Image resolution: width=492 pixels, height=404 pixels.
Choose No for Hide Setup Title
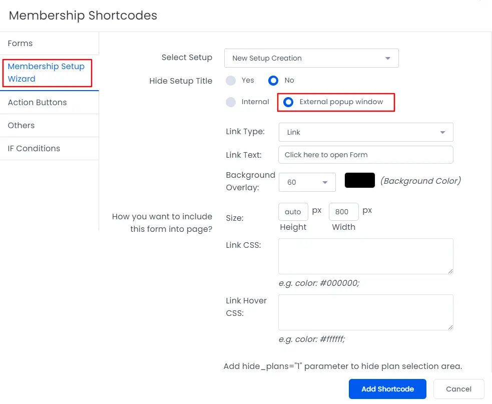273,81
